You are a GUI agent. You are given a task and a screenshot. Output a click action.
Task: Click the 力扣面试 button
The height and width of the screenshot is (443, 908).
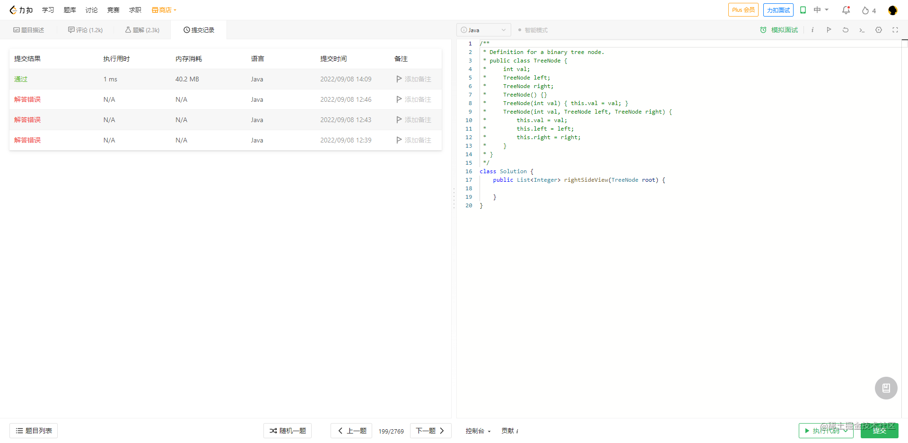[778, 10]
